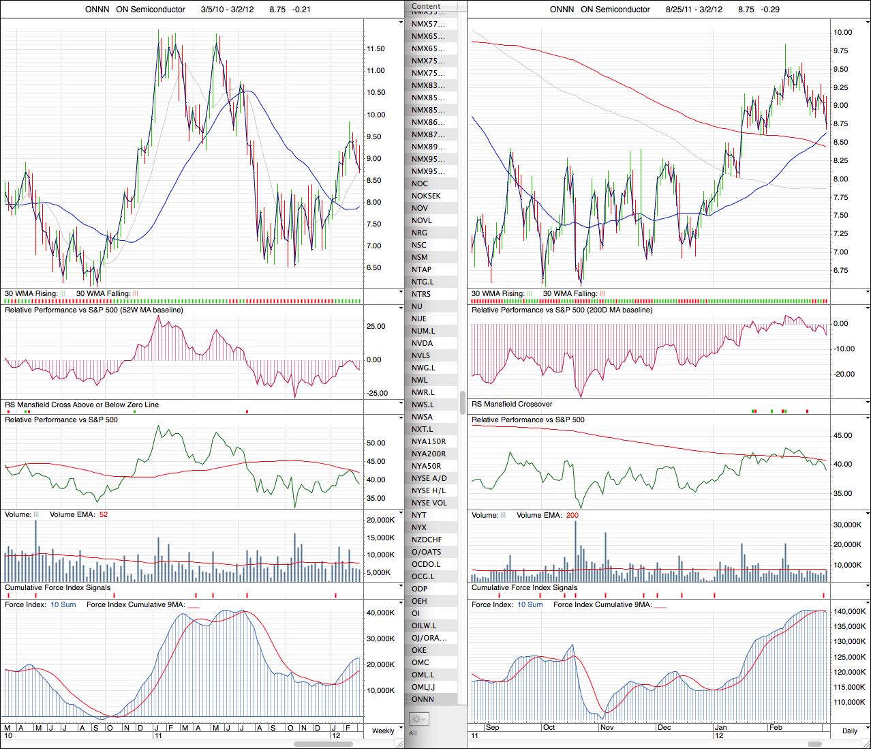
Task: Click 30 WMA Falling legend icon, weekly chart
Action: tap(136, 294)
